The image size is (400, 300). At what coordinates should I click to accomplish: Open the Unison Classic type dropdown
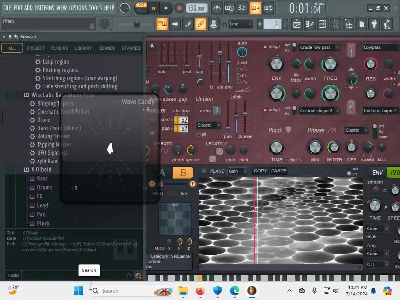coord(209,125)
